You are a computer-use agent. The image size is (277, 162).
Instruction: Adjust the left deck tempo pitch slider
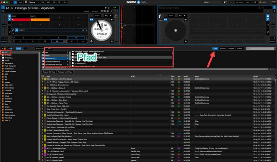[5, 25]
